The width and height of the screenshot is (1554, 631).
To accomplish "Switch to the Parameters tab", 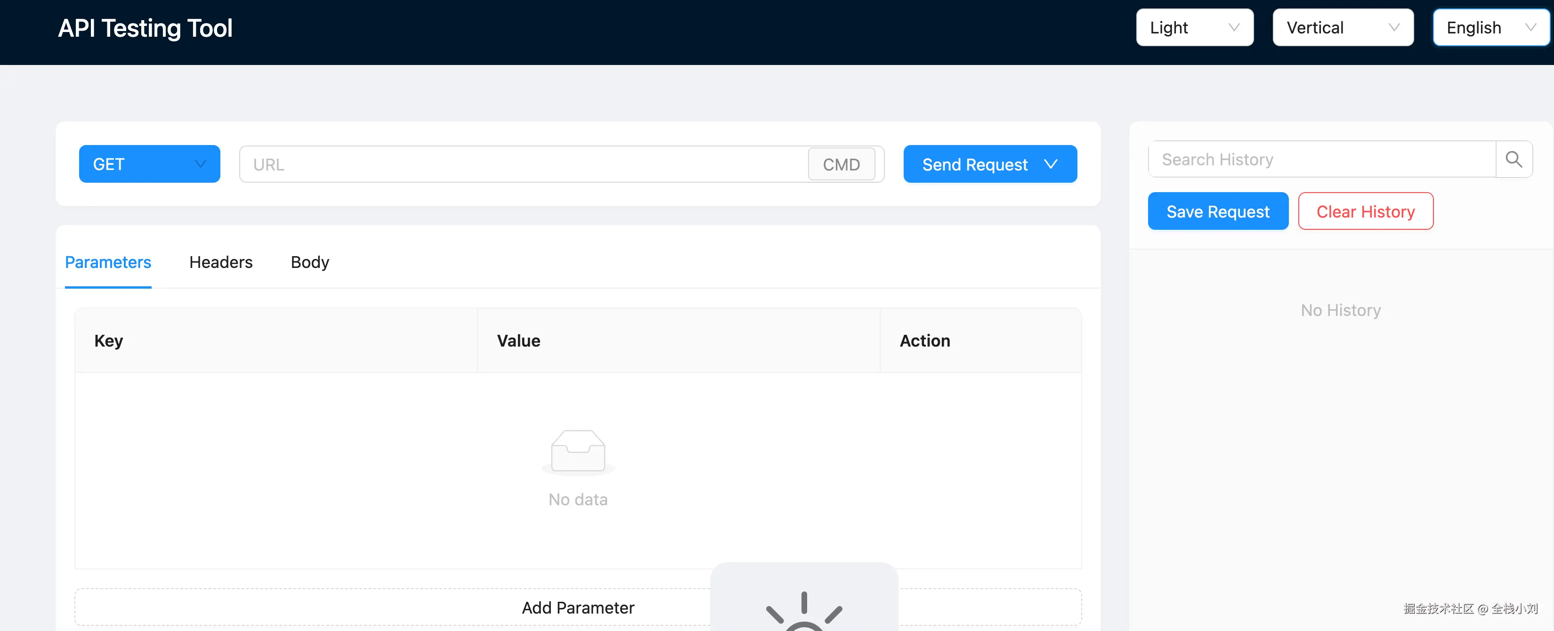I will [x=108, y=262].
